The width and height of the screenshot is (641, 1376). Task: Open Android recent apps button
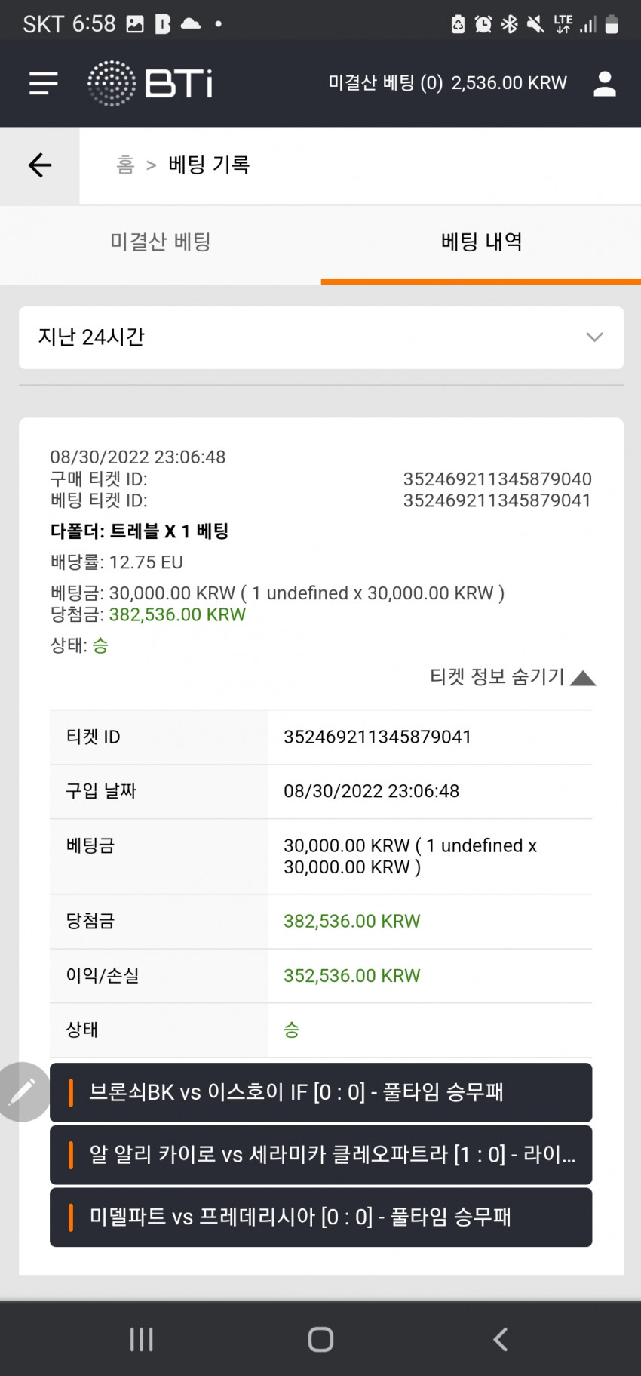tap(141, 1339)
